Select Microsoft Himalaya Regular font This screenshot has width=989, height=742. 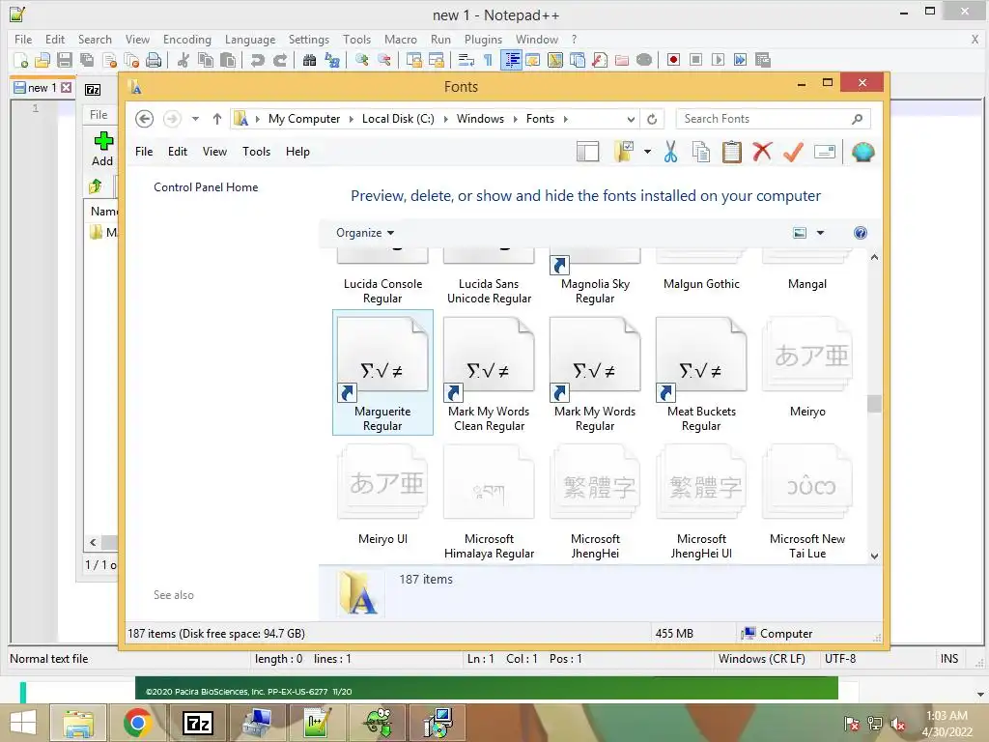pyautogui.click(x=489, y=501)
